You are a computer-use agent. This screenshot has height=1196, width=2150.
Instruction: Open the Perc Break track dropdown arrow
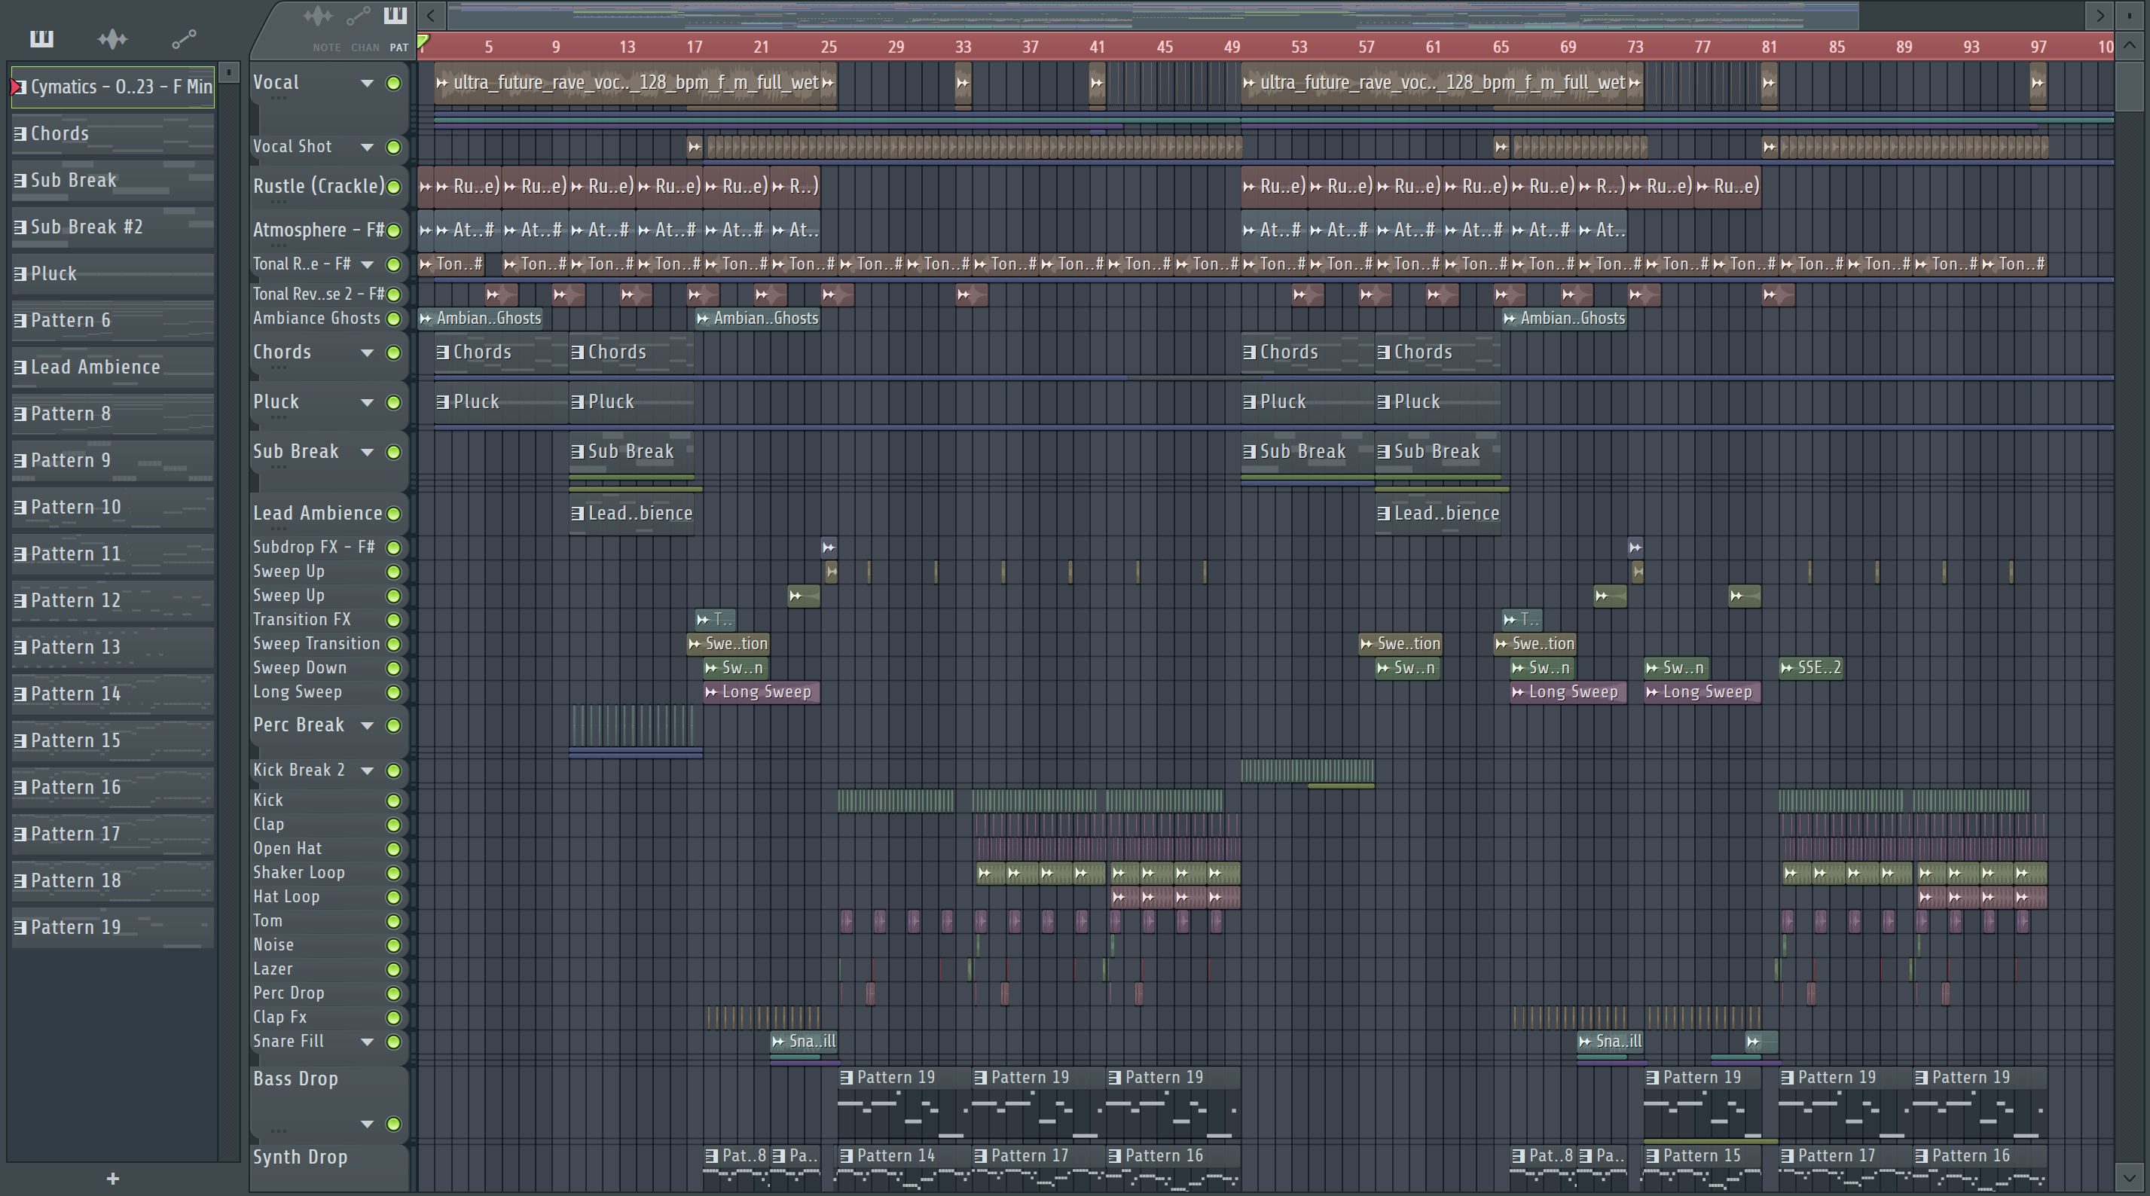pos(366,725)
